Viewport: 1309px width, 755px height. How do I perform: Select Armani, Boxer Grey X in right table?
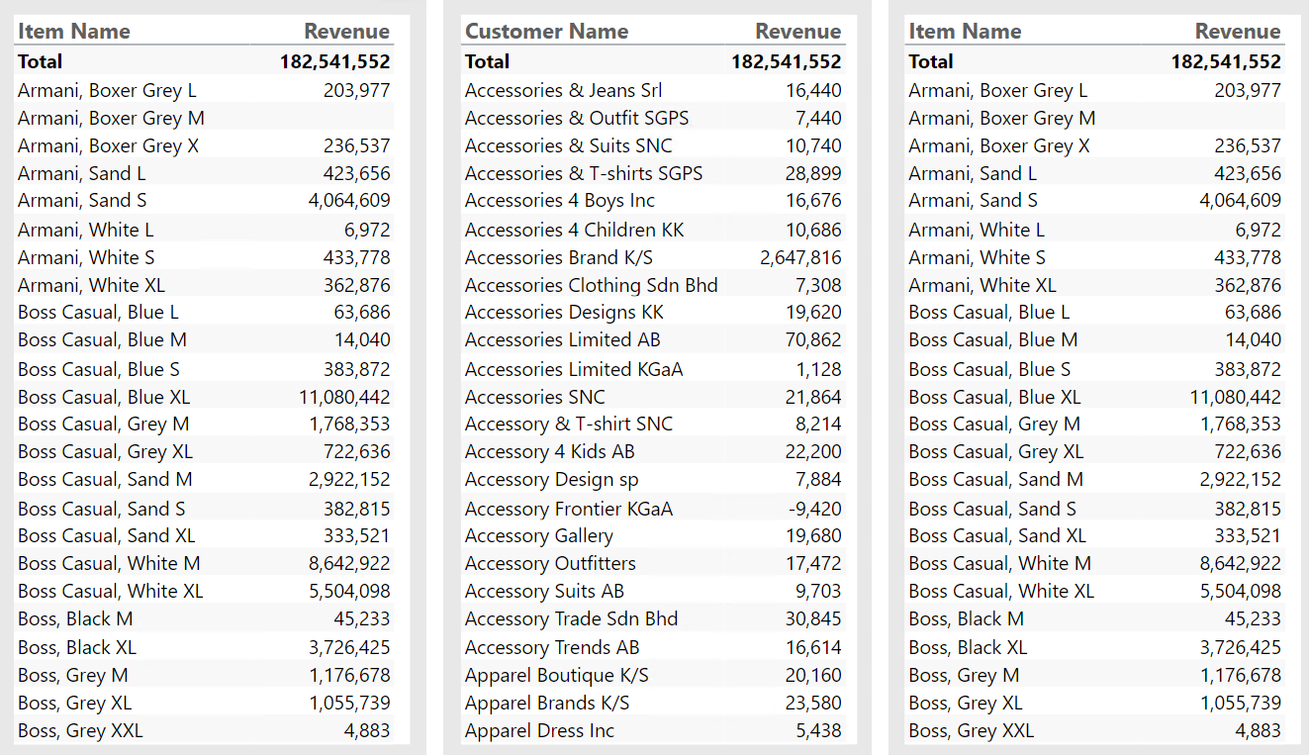coord(999,145)
